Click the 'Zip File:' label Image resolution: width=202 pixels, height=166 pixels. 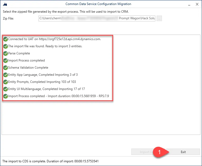pos(8,18)
